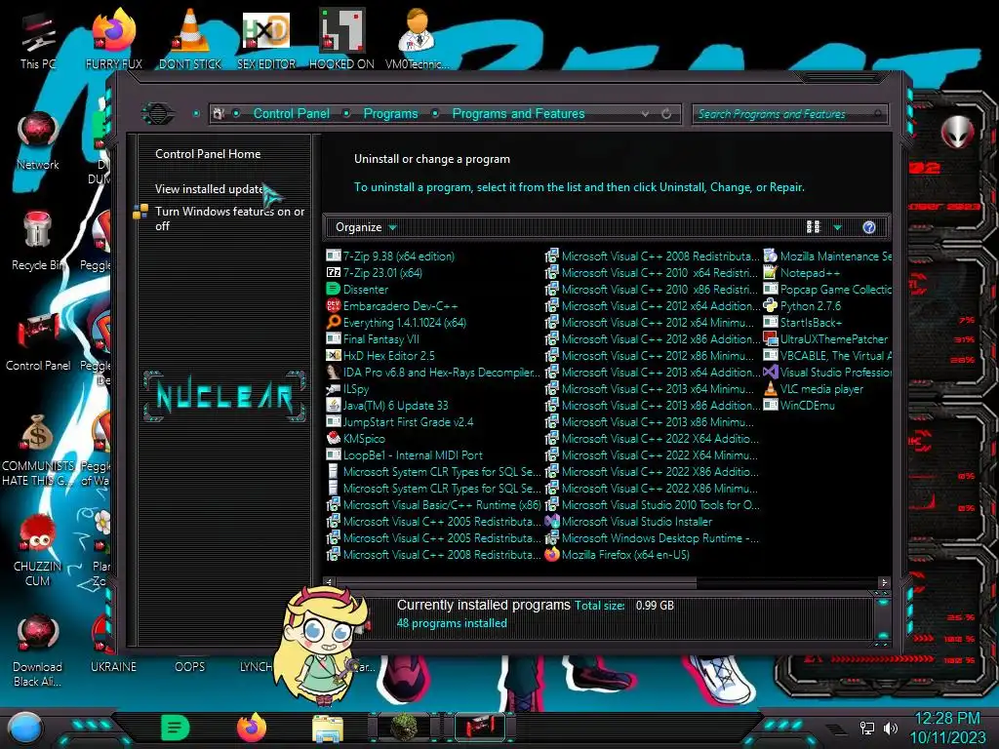Open the HOOKED ON desktop shortcut

click(341, 39)
